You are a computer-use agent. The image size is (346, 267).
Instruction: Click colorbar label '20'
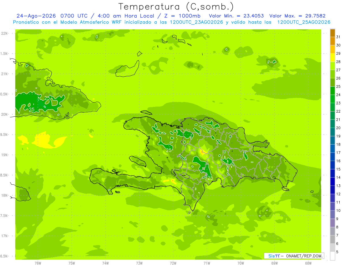(339, 128)
